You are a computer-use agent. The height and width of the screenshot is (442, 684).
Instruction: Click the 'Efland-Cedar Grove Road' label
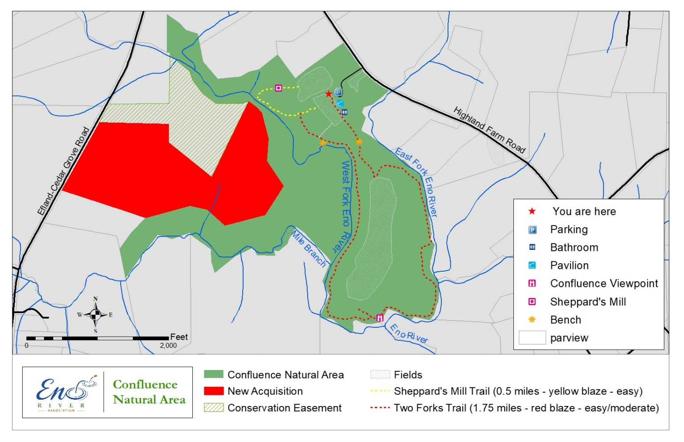point(63,171)
